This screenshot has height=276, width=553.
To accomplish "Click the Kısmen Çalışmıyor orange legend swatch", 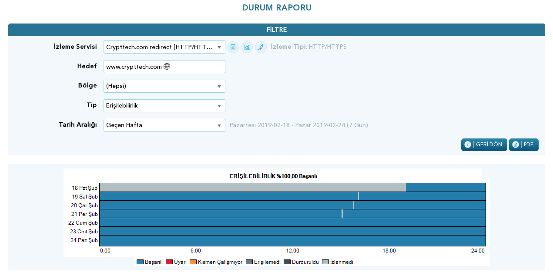I will (x=193, y=262).
